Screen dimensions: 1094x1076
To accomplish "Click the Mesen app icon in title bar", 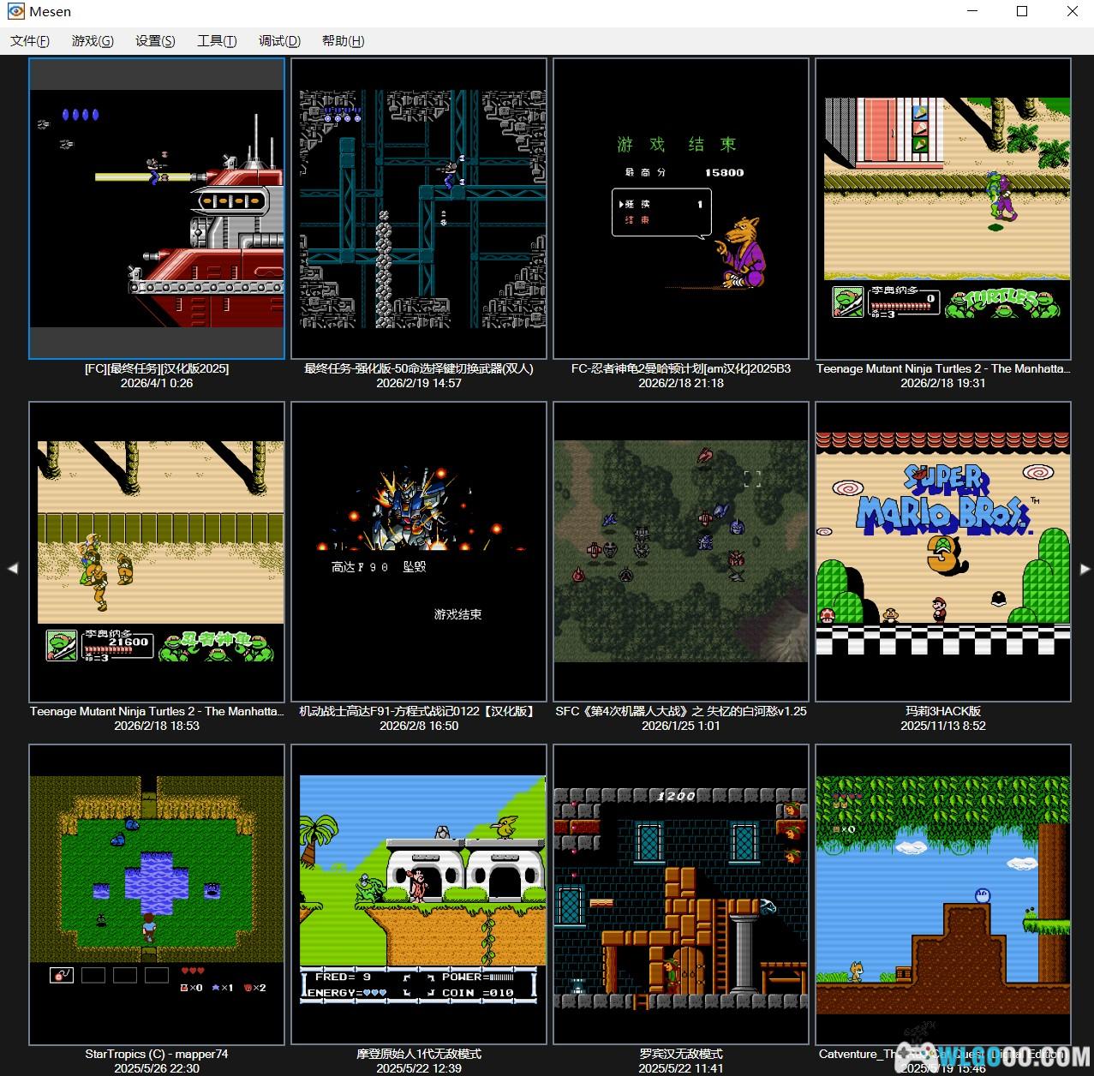I will [x=15, y=12].
